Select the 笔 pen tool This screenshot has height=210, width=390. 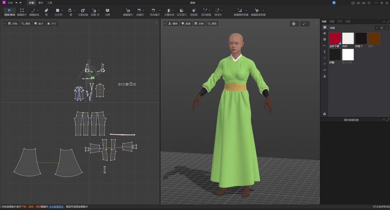(x=46, y=11)
